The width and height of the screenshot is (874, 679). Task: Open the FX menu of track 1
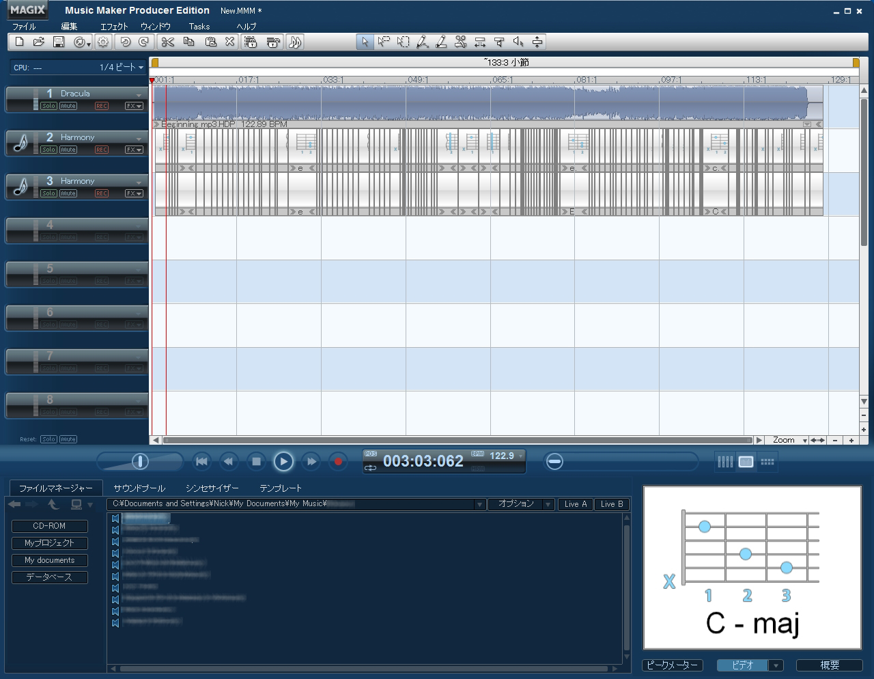coord(134,106)
